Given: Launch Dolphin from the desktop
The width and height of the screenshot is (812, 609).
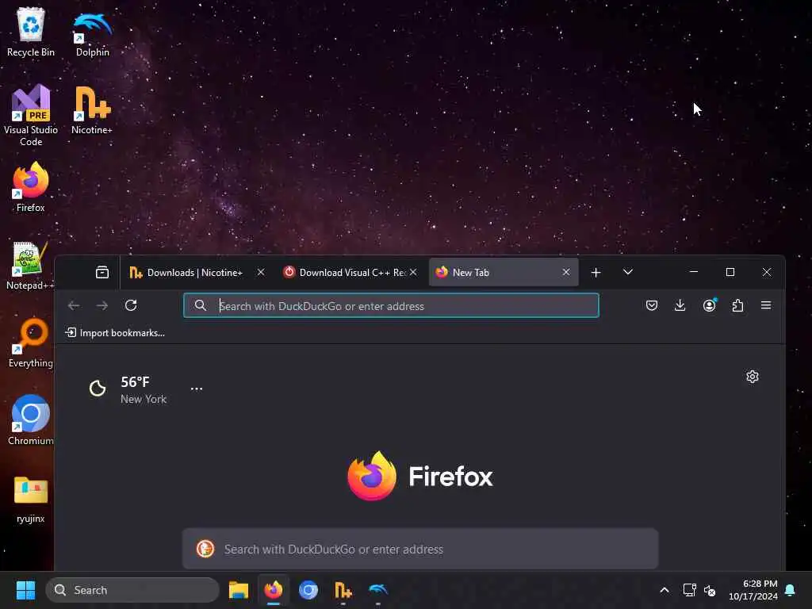Looking at the screenshot, I should [x=92, y=33].
